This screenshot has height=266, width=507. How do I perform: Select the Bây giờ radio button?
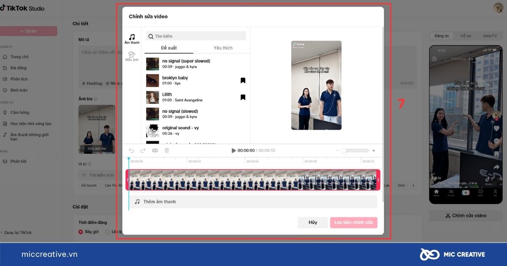click(81, 232)
